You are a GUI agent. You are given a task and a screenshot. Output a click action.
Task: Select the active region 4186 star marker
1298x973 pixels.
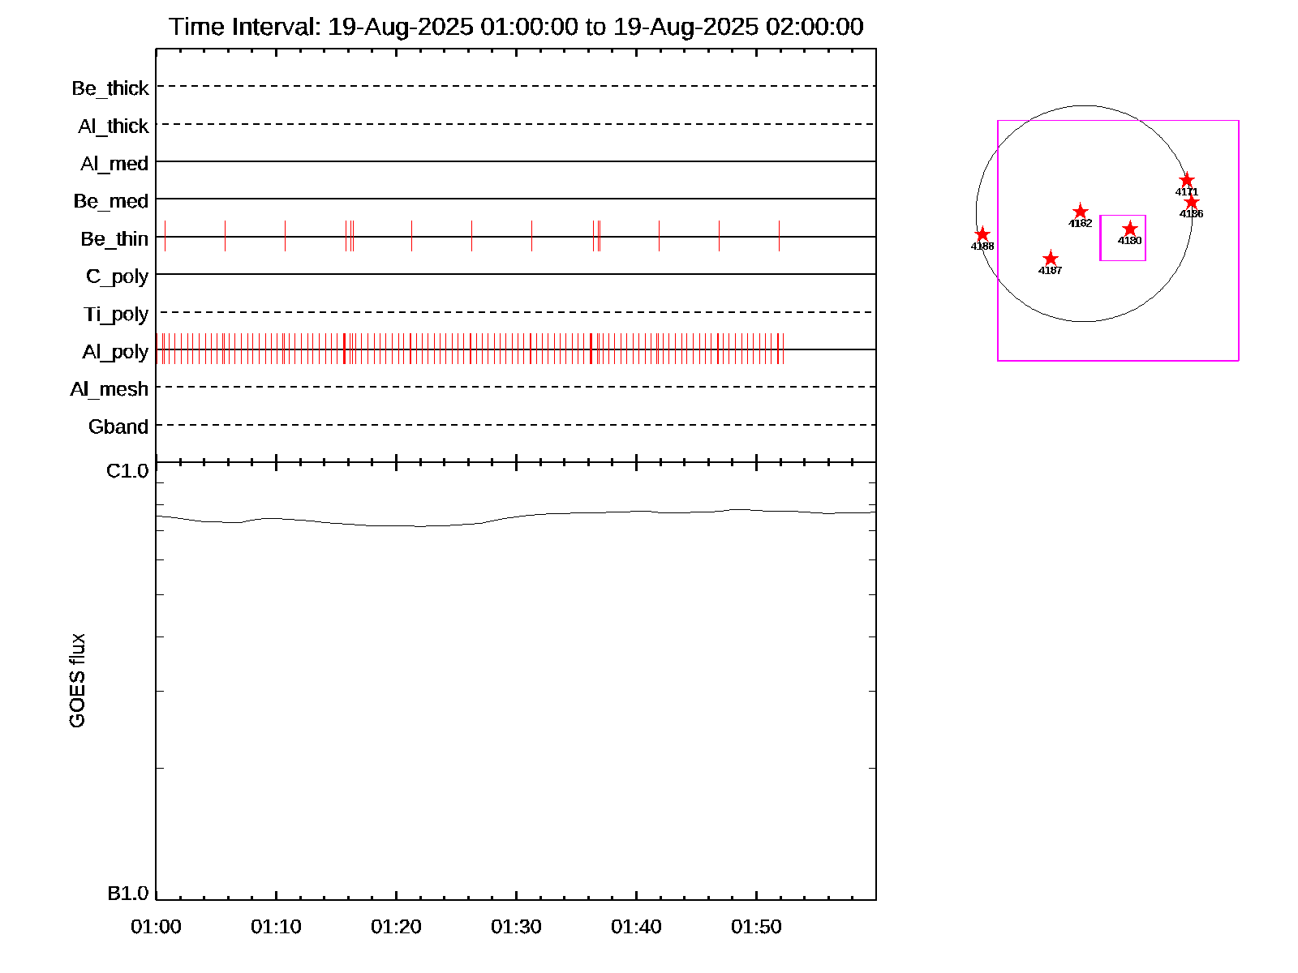(x=1191, y=202)
